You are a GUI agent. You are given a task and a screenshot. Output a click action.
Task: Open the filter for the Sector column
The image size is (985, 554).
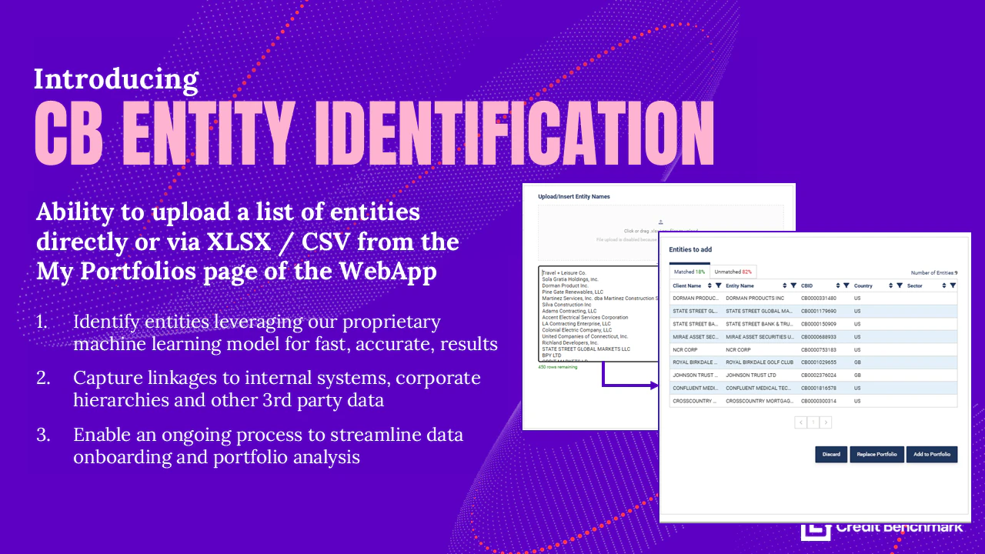953,285
